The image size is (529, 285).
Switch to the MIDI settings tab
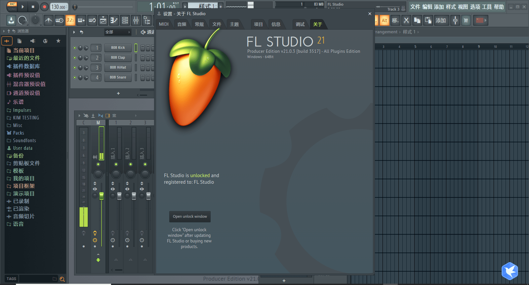(164, 24)
